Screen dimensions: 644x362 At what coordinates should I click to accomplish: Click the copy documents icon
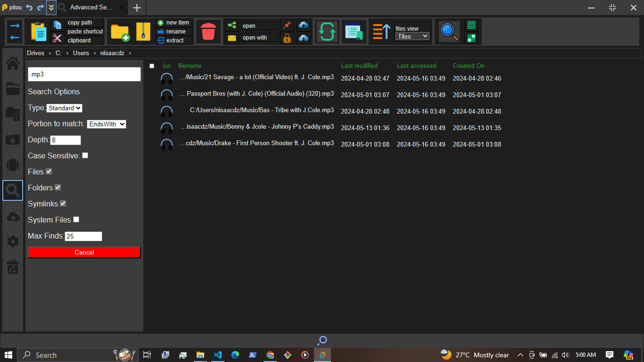pos(58,25)
